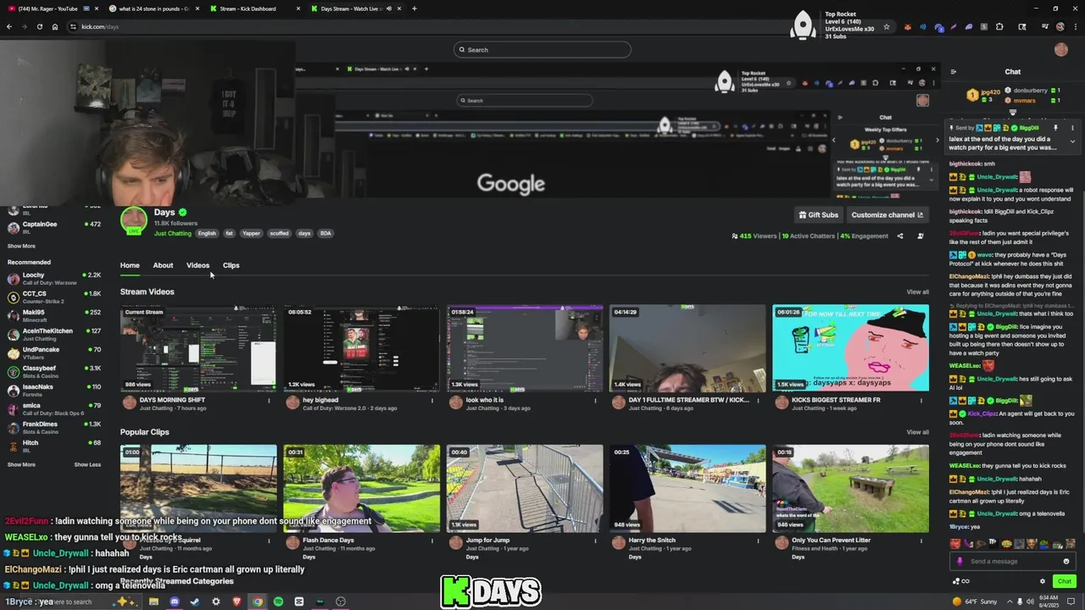The width and height of the screenshot is (1085, 610).
Task: Expand the top gifters leaderboard arrow
Action: tap(1013, 112)
